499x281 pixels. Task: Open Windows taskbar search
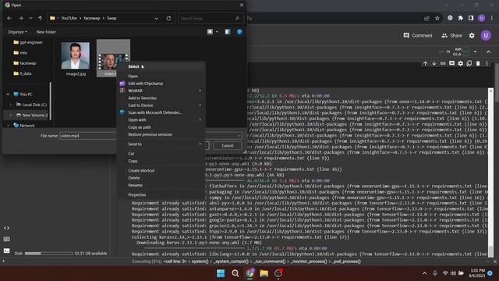[235, 273]
